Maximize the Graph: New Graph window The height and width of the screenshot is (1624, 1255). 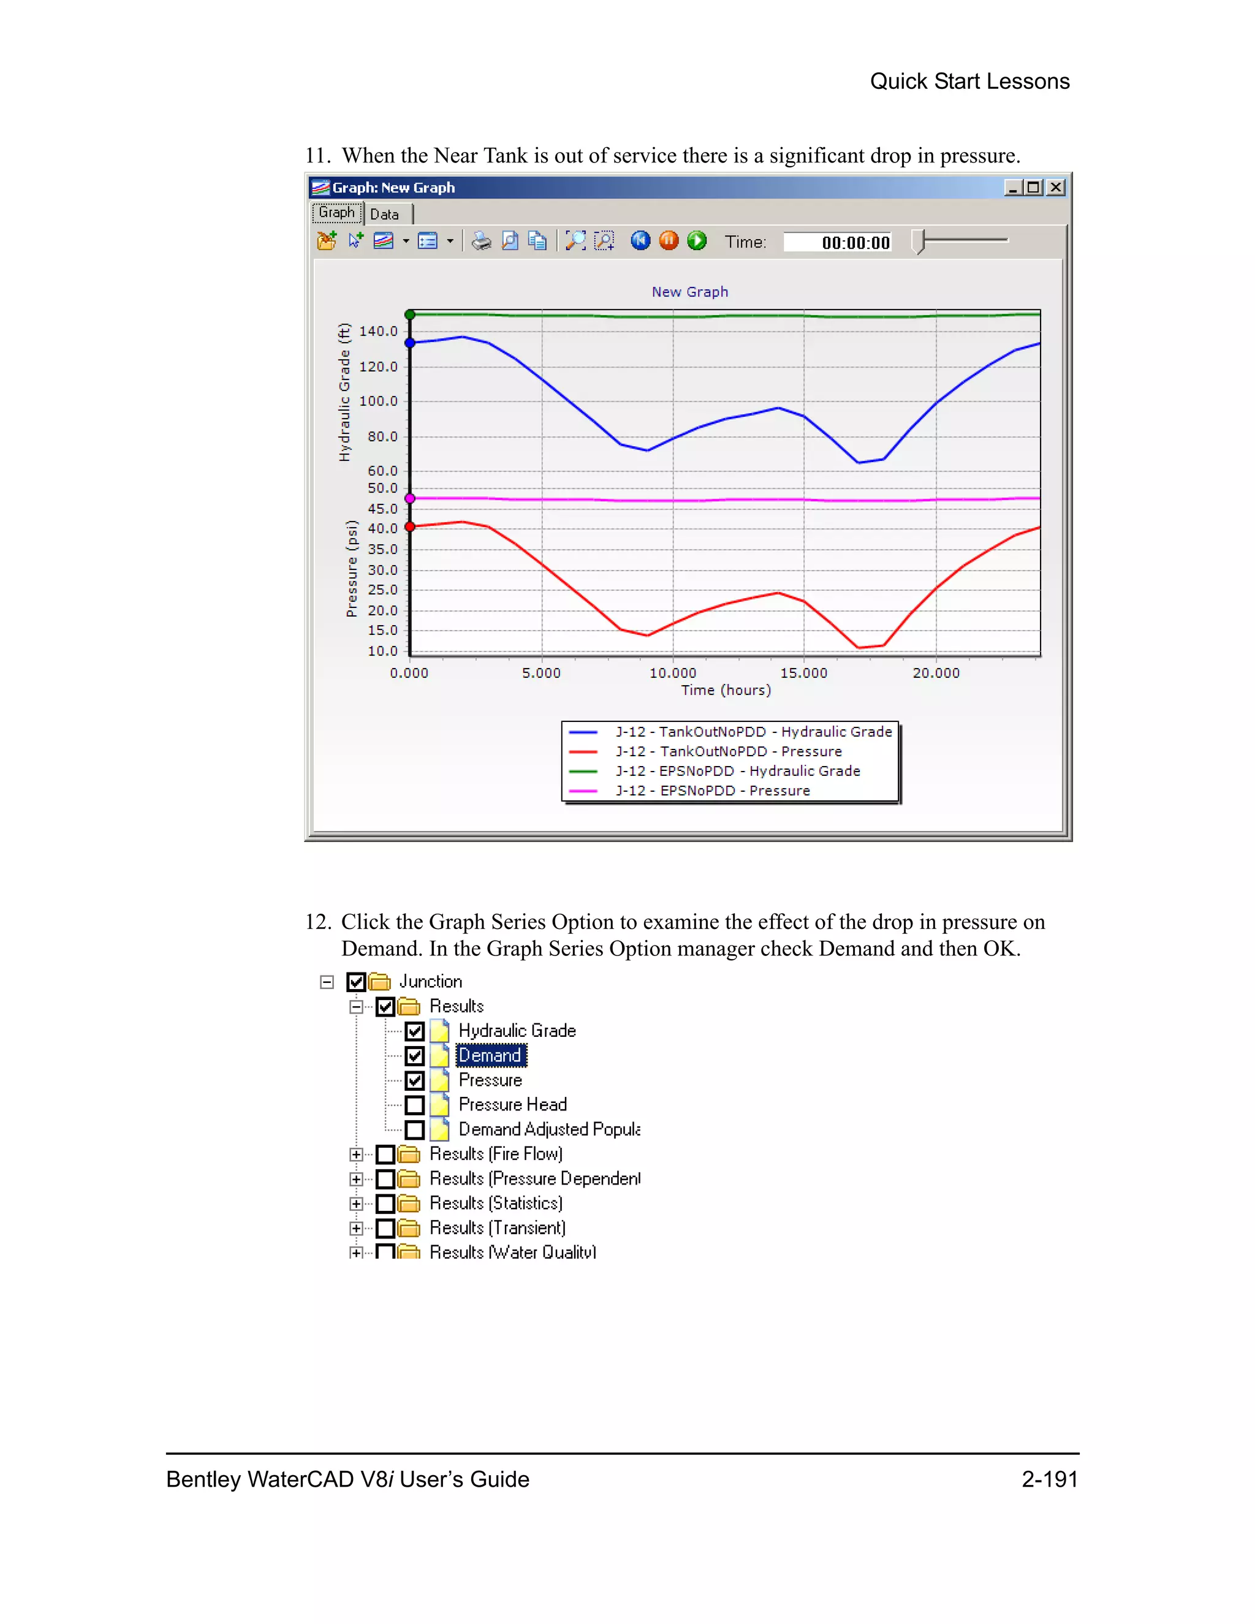(x=1033, y=188)
